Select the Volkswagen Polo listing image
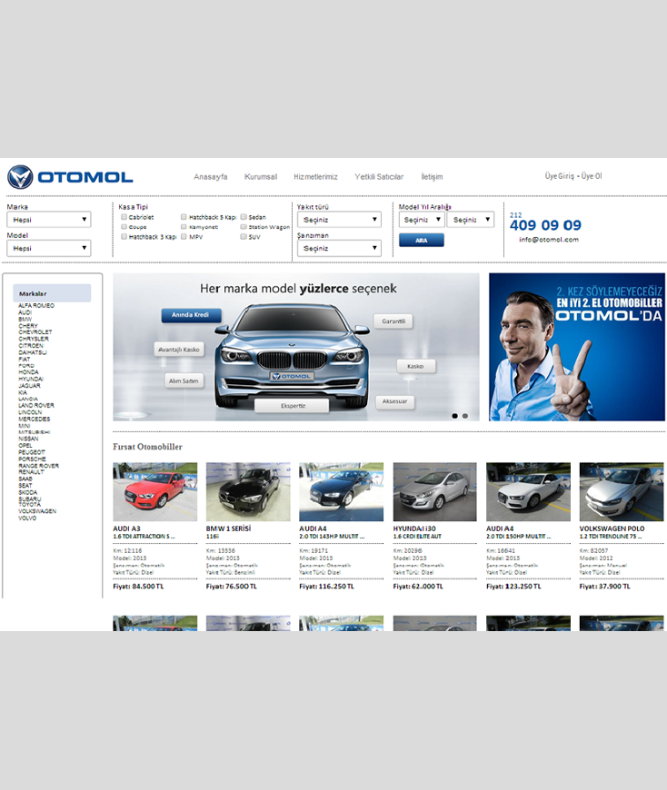The image size is (667, 790). coord(621,491)
